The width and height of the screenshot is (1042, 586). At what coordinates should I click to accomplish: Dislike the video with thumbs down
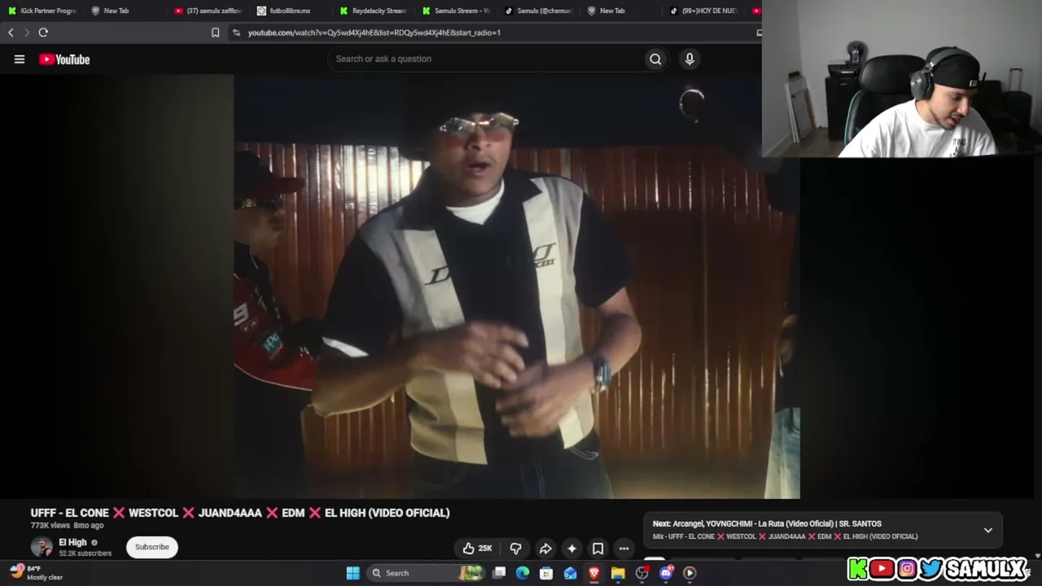pyautogui.click(x=515, y=549)
